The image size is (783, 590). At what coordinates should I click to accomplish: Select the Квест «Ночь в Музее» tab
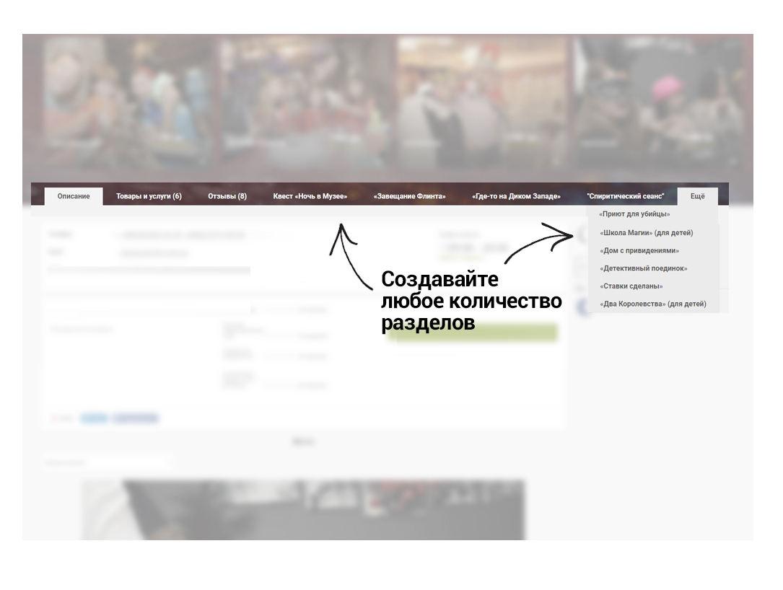tap(310, 196)
